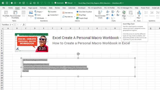Click the white circle record icon in Quick Access Toolbar
This screenshot has height=90, width=160.
12,3
